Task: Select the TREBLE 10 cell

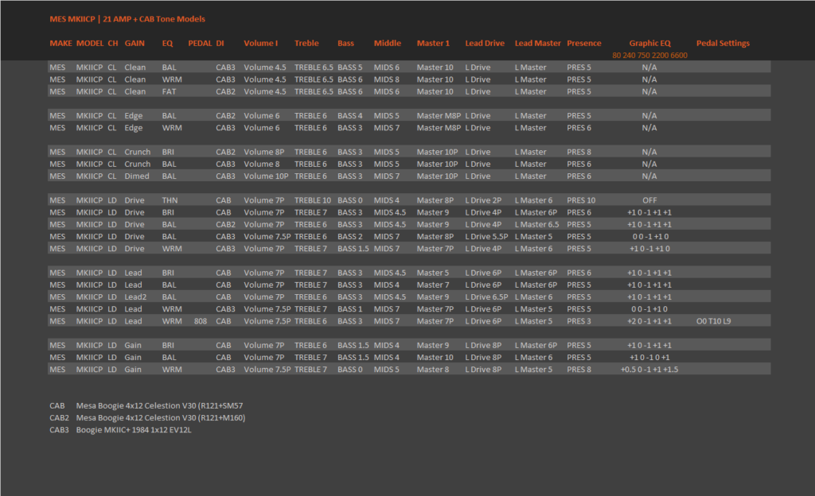Action: point(312,200)
